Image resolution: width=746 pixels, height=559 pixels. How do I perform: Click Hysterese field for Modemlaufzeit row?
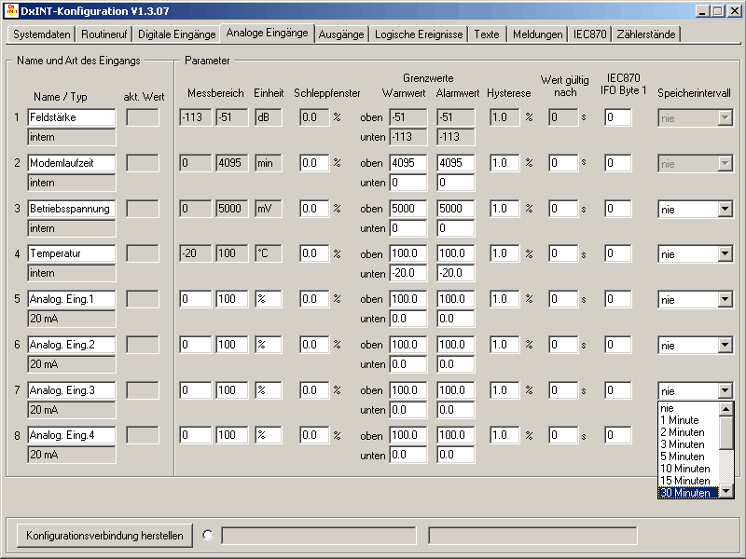pyautogui.click(x=504, y=163)
